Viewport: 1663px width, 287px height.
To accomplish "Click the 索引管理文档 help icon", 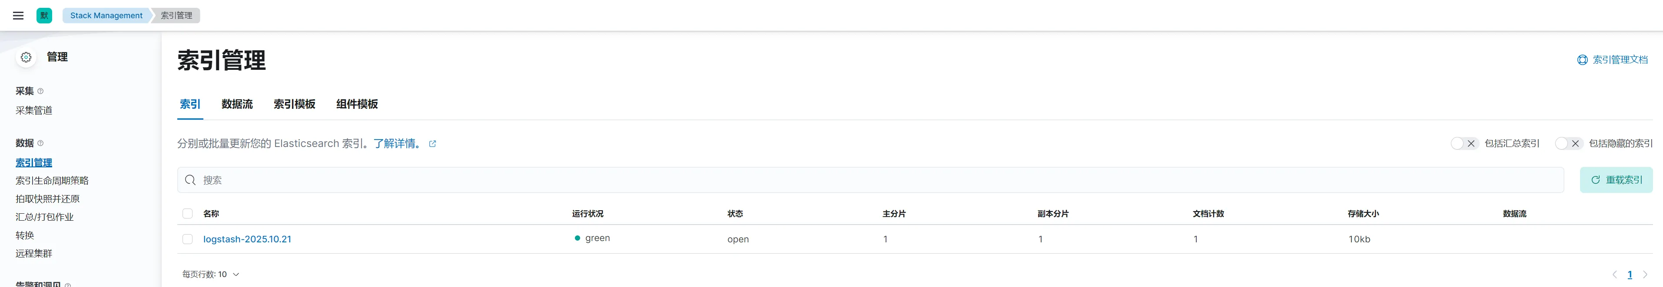I will pyautogui.click(x=1582, y=60).
